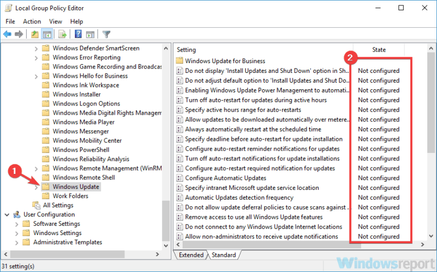The image size is (437, 272).
Task: Click the Windows PowerShell folder icon
Action: click(x=46, y=150)
